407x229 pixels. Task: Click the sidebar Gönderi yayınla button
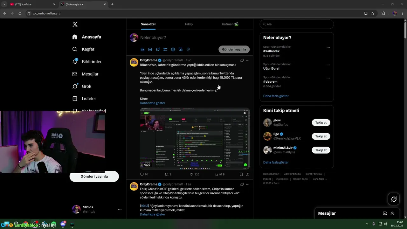point(94,177)
